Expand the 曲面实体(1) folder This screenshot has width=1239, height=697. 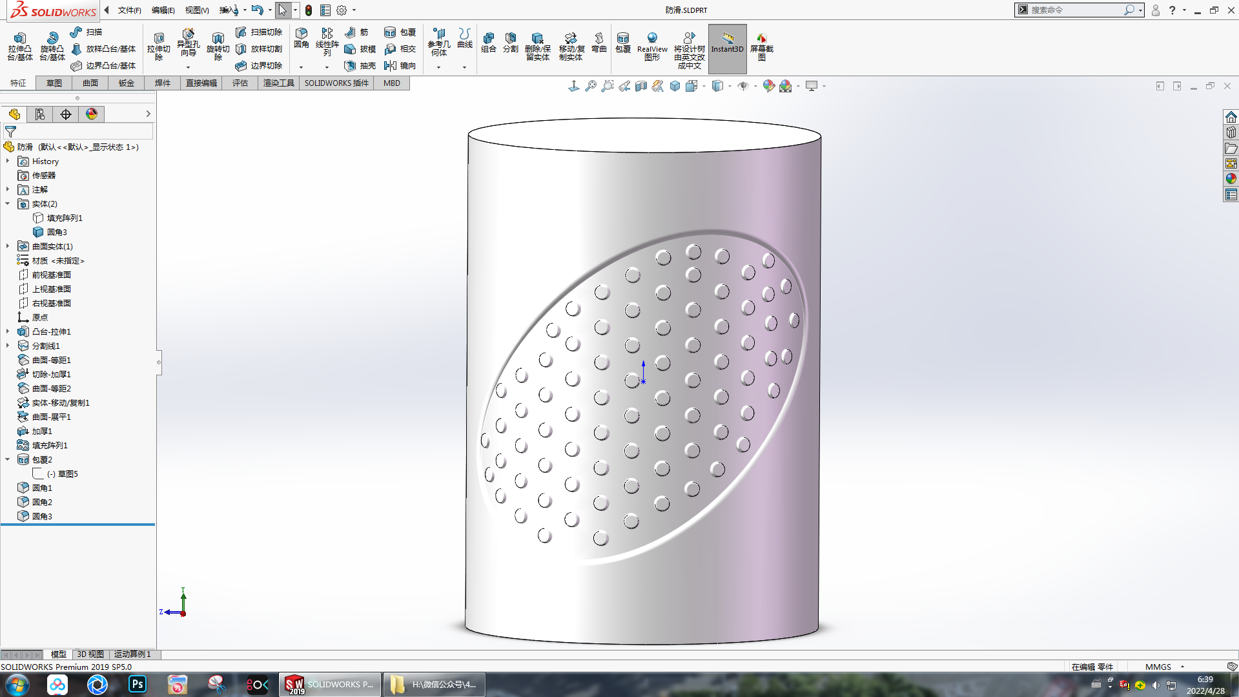(x=8, y=247)
